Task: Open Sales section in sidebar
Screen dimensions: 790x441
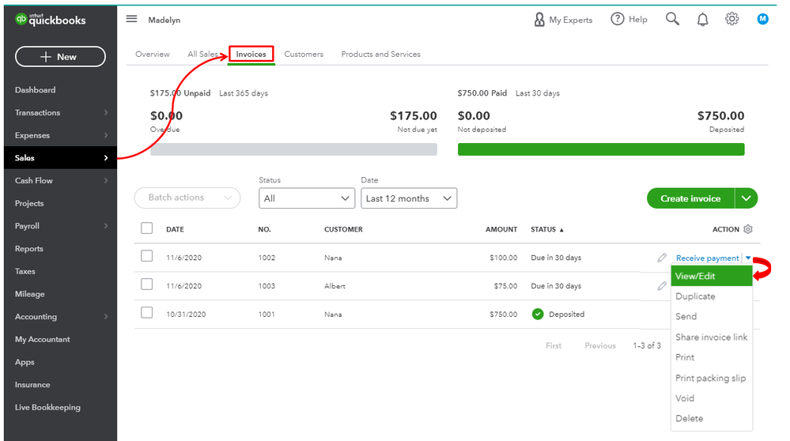Action: tap(60, 157)
